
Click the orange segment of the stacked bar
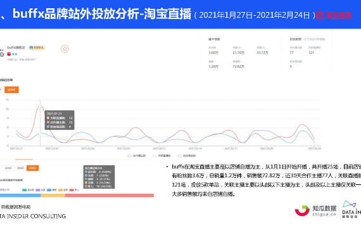53,196
